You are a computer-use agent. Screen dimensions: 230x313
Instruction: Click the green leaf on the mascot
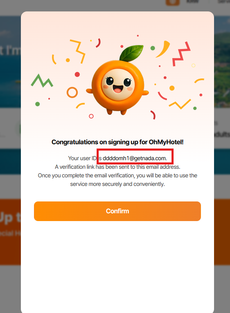[132, 53]
